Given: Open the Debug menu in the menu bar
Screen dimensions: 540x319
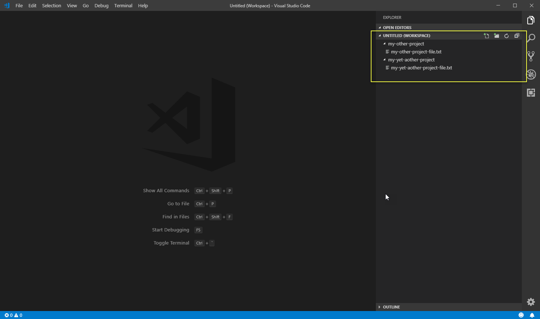Looking at the screenshot, I should (101, 5).
